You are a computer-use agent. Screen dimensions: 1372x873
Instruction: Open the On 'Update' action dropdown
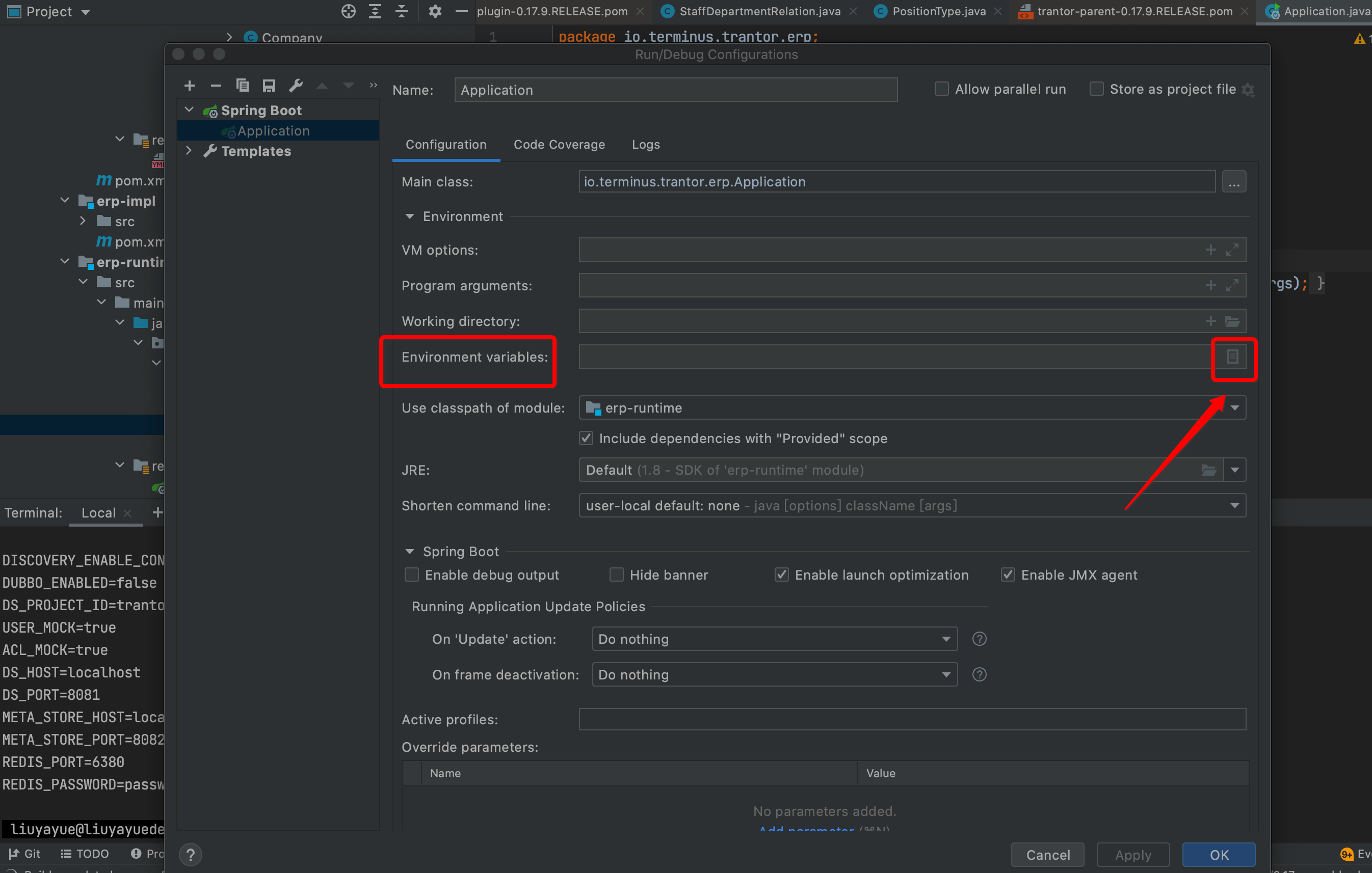click(946, 640)
